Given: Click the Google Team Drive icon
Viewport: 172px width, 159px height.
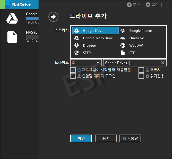Looking at the screenshot, I should 77,38.
